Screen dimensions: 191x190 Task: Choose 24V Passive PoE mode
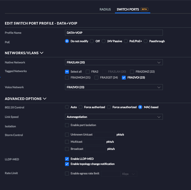pos(103,41)
